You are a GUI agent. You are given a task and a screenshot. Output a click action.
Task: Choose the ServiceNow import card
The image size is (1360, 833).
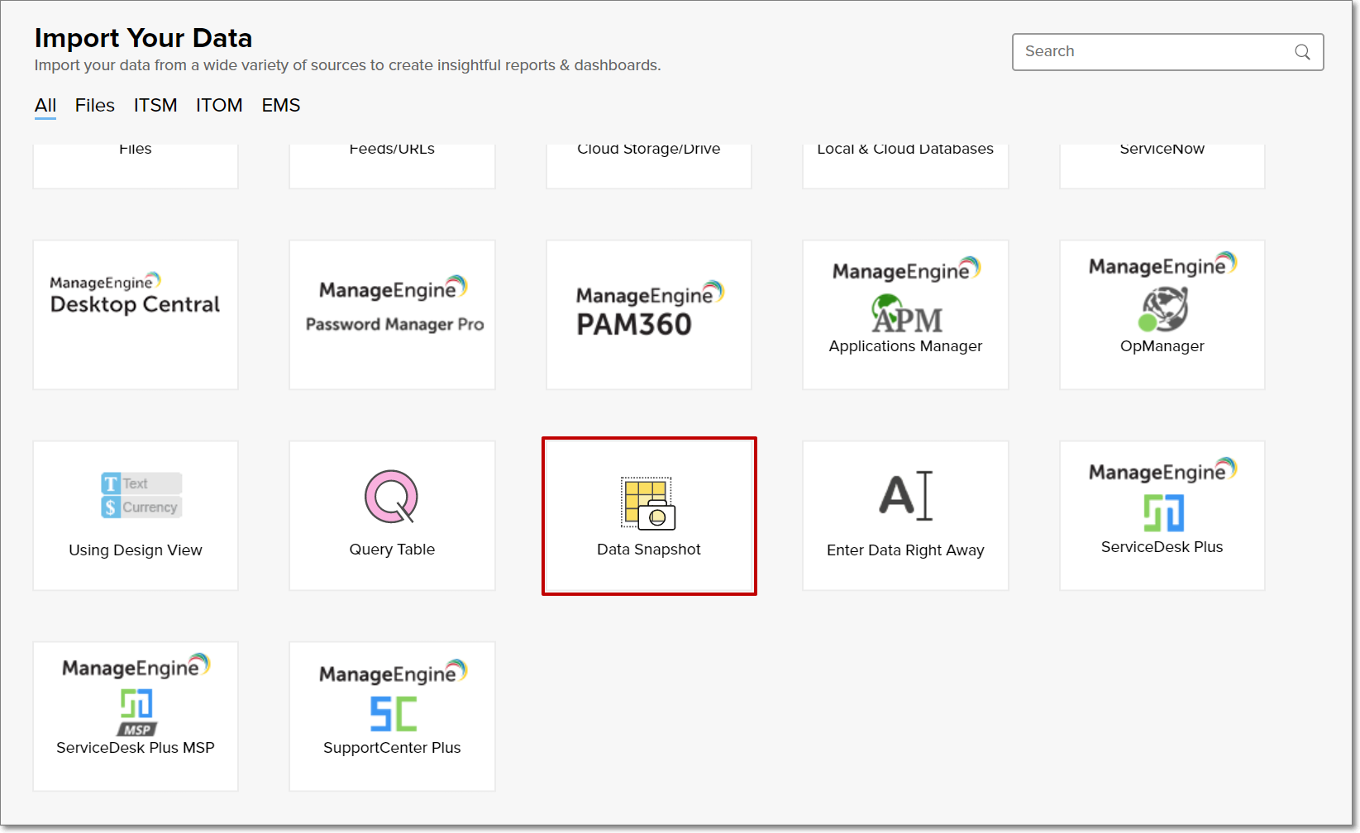[1162, 166]
